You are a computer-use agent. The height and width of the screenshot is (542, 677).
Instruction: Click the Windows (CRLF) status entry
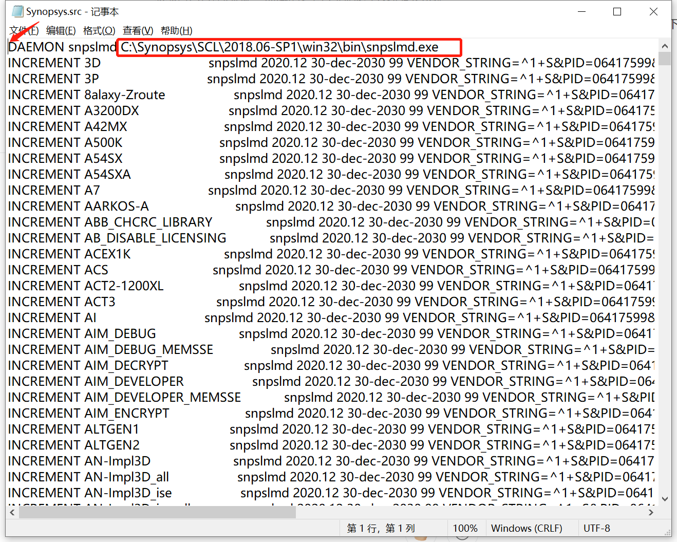click(526, 528)
